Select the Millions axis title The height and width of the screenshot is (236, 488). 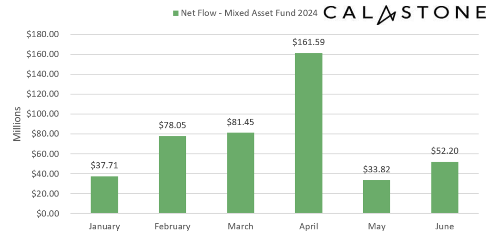point(17,124)
